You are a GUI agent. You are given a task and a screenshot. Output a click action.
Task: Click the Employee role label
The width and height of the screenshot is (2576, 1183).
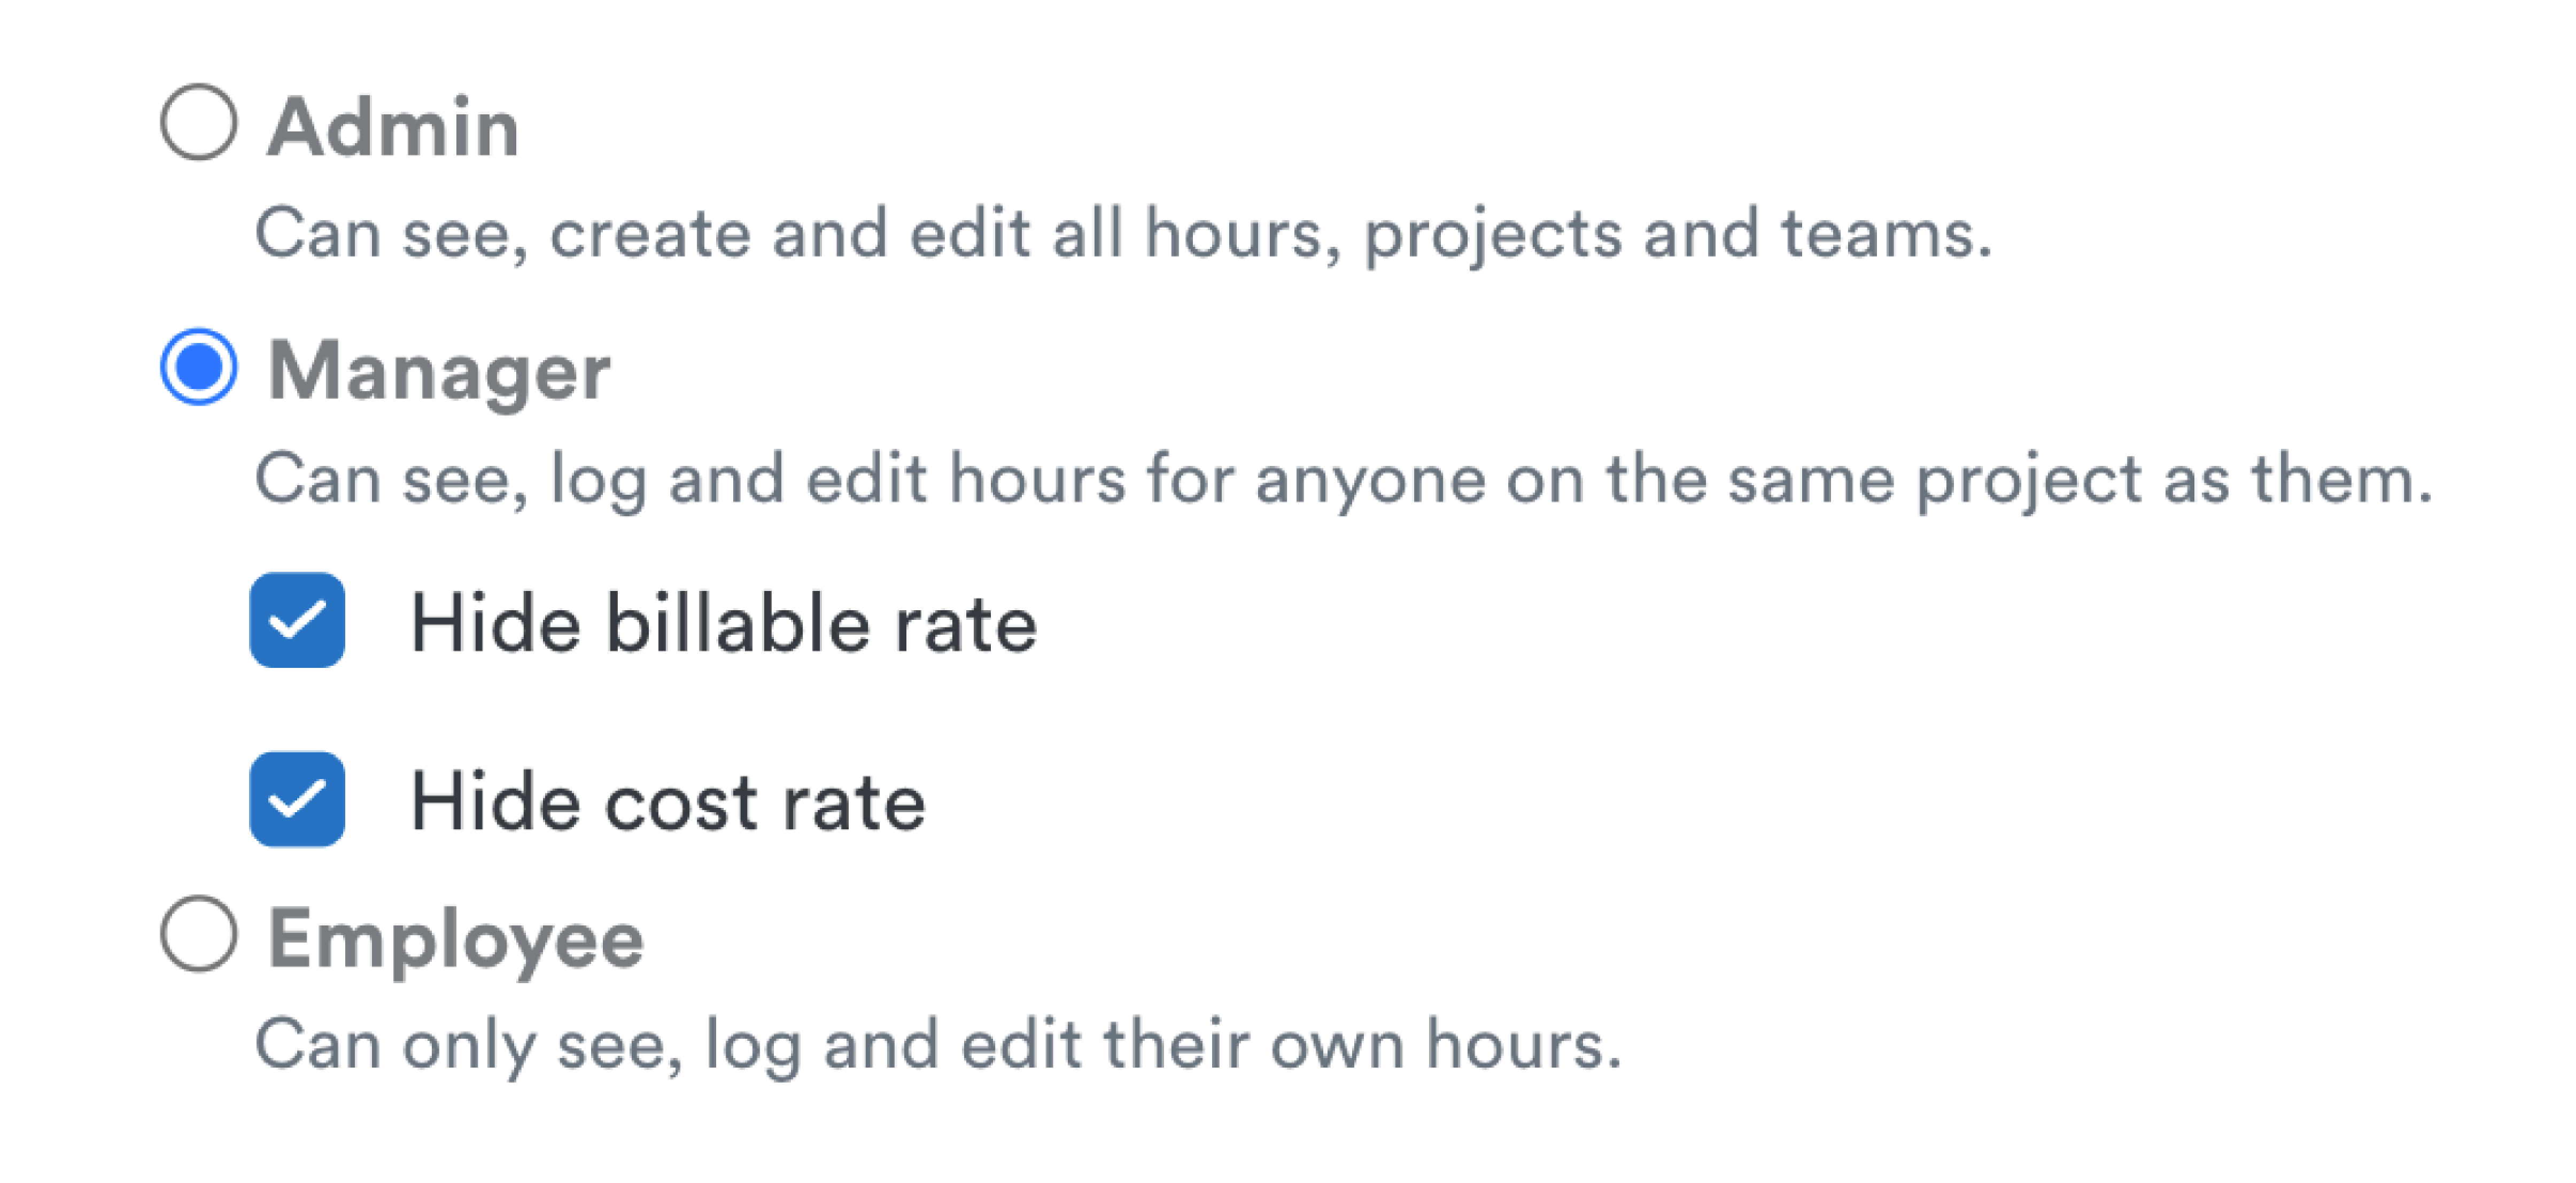(456, 939)
